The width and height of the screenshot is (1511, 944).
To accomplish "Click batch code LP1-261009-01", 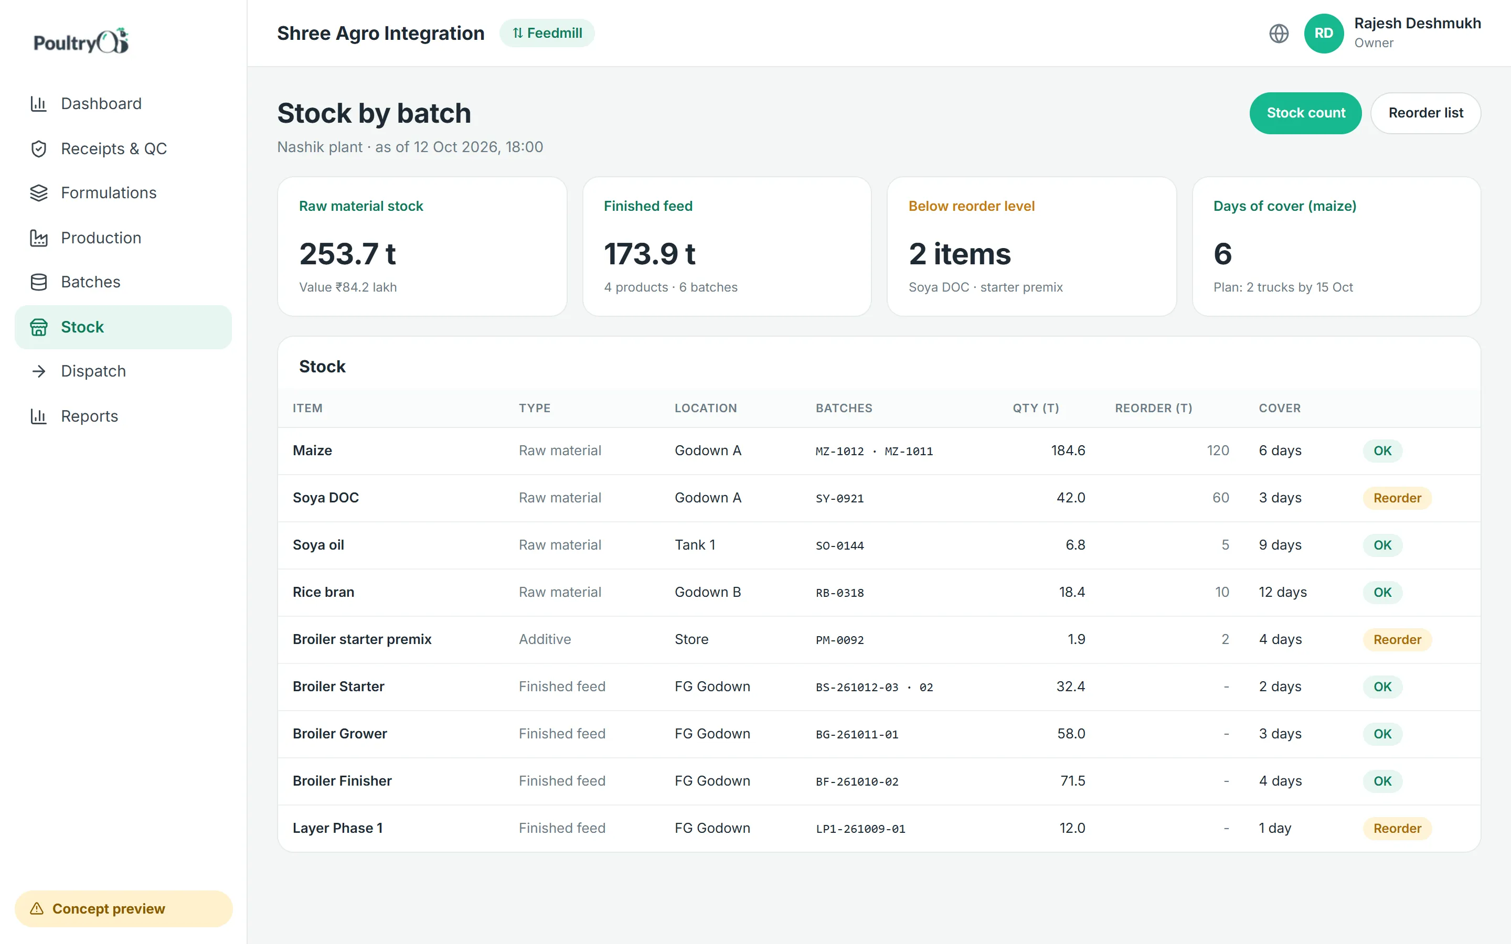I will point(860,829).
